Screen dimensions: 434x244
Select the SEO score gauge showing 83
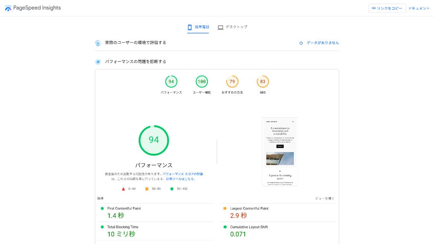(x=263, y=82)
